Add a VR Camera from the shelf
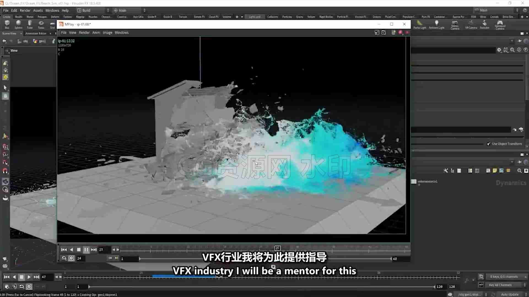529x297 pixels. coord(471,24)
